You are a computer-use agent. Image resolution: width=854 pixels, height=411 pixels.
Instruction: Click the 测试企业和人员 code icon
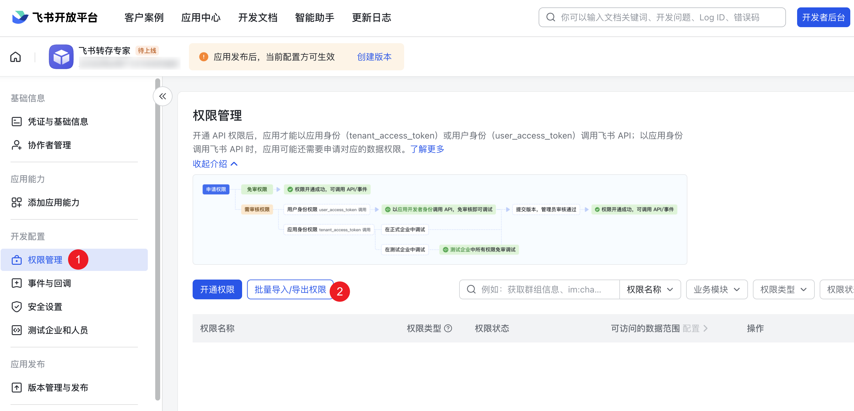(17, 330)
